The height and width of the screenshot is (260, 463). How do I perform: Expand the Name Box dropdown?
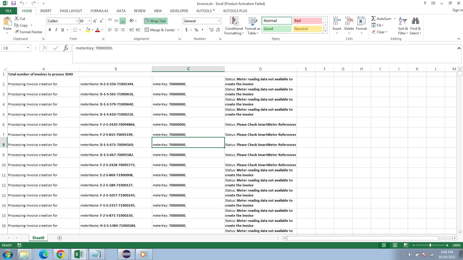28,48
